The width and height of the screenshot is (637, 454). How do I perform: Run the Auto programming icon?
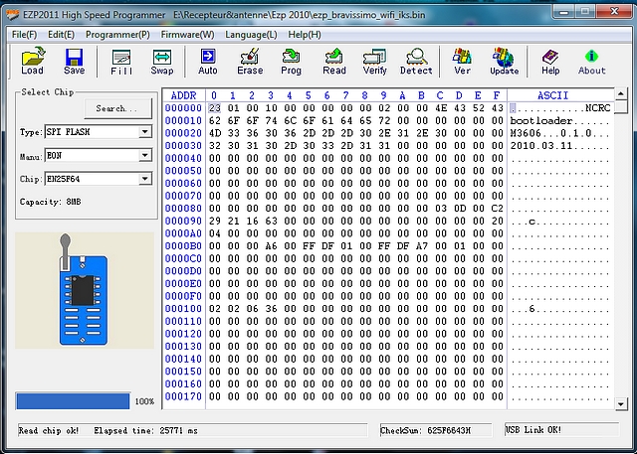(208, 62)
